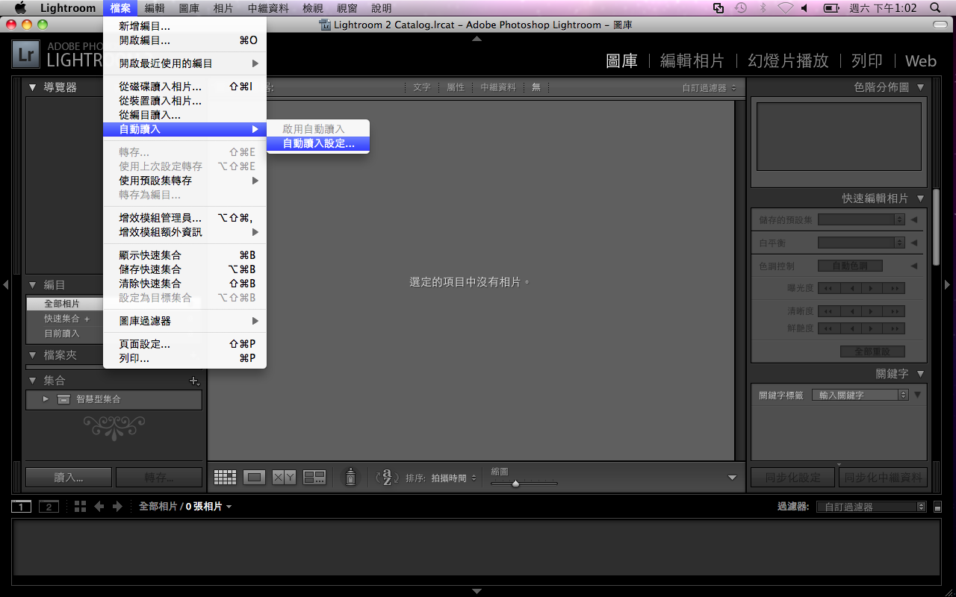
Task: Collapse the 關鍵字 panel
Action: click(920, 374)
